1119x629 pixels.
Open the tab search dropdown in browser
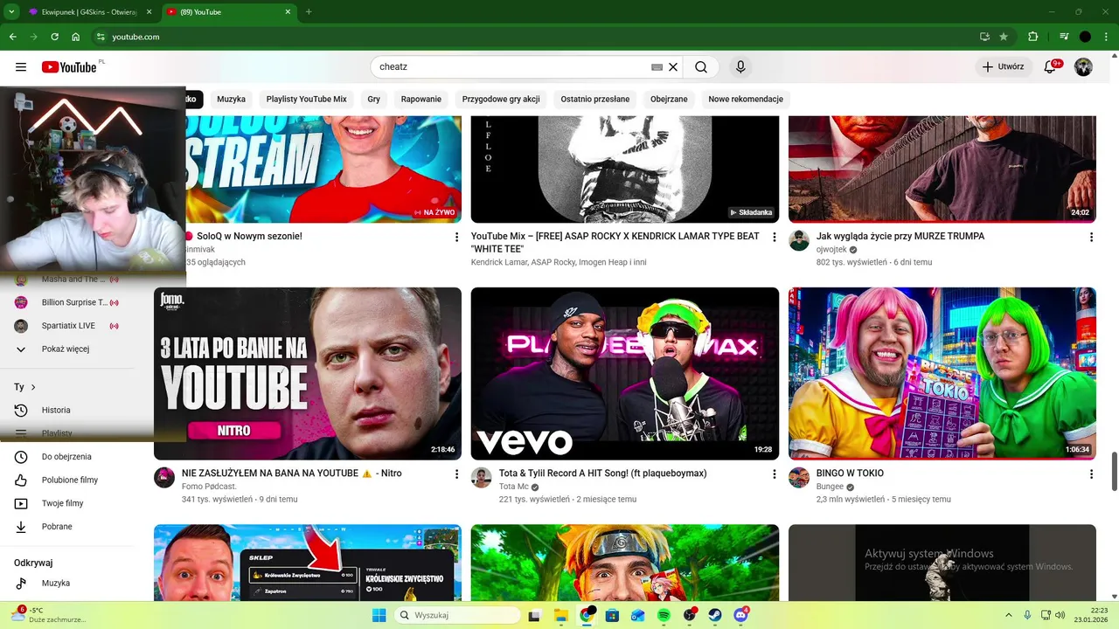pyautogui.click(x=13, y=11)
